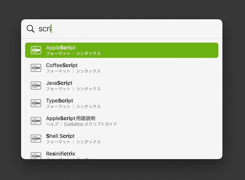Screen dimensions: 245x180
Task: Click the command icon next to JavaScript
Action: (36, 86)
